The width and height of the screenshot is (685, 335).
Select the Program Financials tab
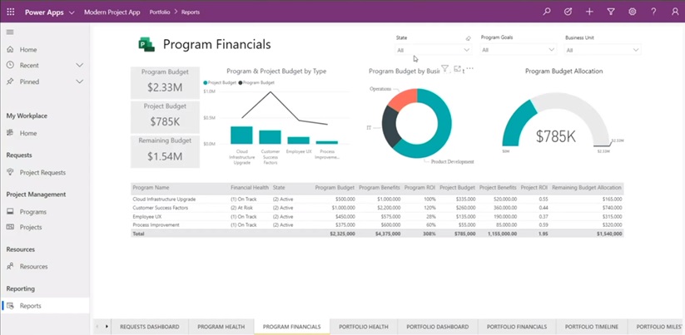(292, 327)
